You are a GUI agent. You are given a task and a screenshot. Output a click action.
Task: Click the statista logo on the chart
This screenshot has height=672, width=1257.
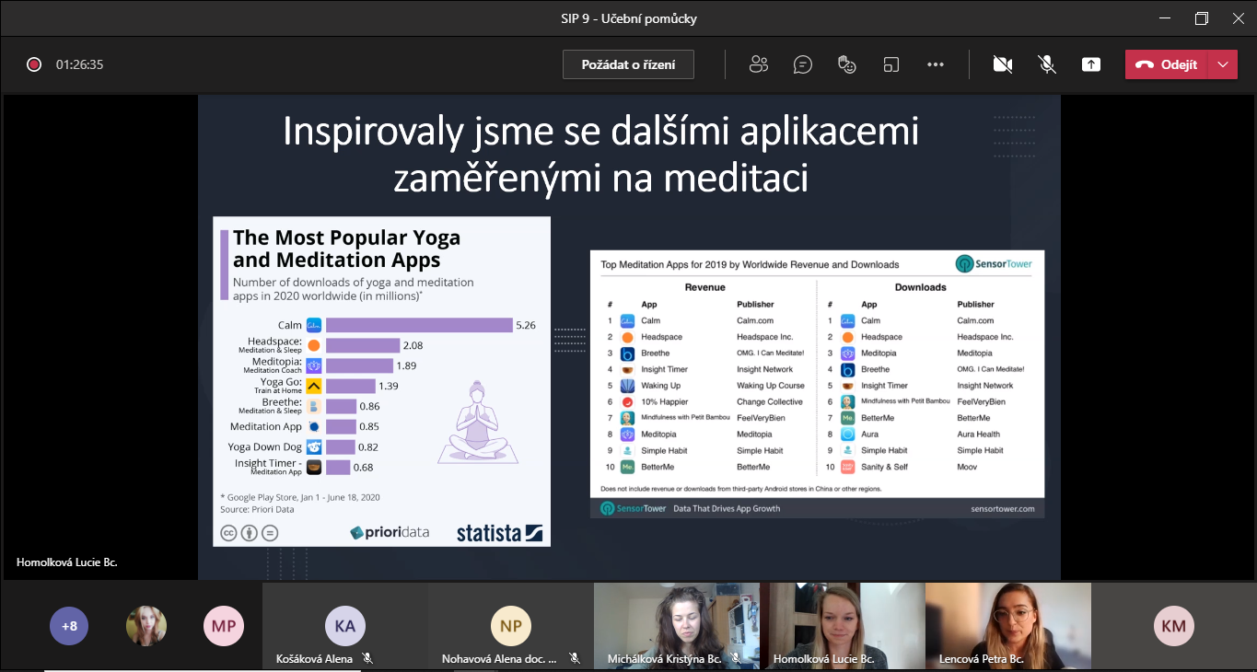click(x=499, y=532)
